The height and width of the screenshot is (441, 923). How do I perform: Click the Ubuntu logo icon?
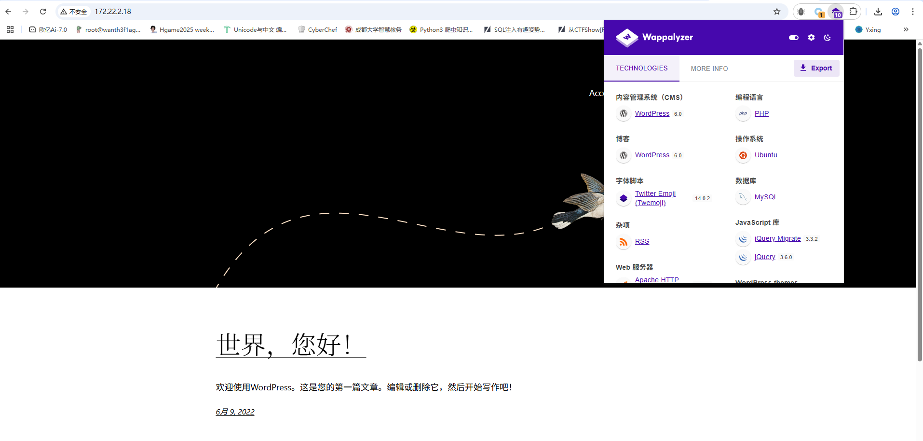(x=743, y=155)
